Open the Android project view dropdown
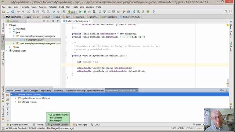The height and width of the screenshot is (132, 235). tap(17, 21)
